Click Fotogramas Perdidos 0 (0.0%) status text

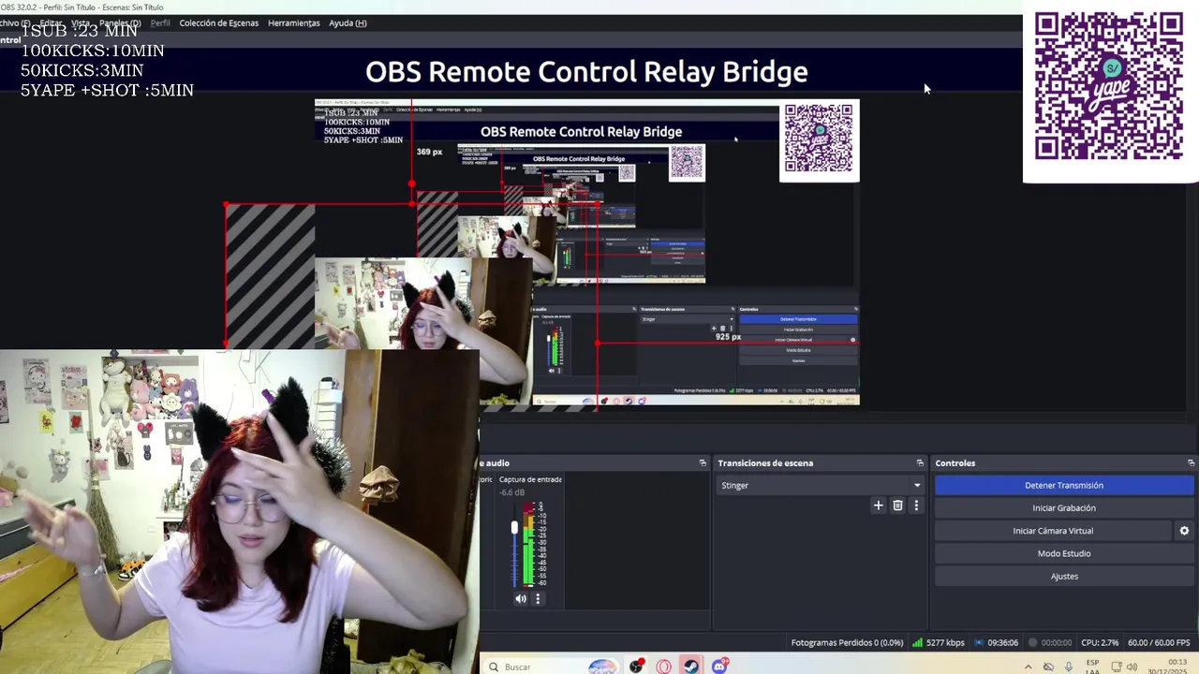click(847, 643)
